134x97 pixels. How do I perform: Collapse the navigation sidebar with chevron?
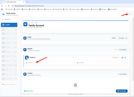coord(3,19)
